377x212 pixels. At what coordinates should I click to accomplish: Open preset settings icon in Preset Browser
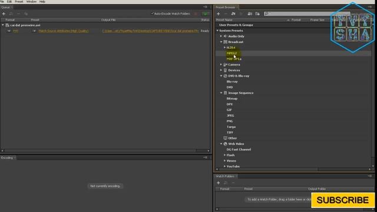[241, 14]
